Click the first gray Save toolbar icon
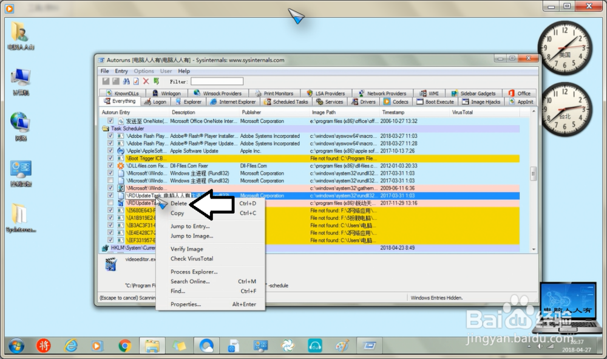The width and height of the screenshot is (607, 359). 106,81
